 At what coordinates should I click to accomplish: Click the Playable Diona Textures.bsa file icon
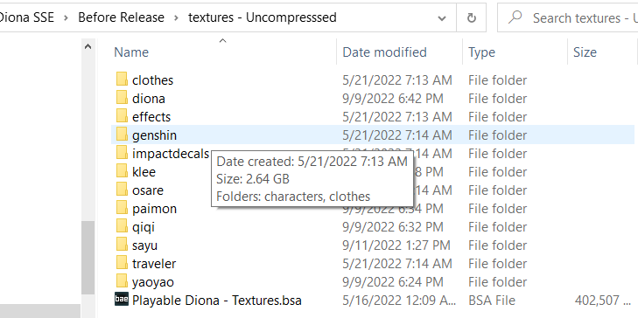pos(122,300)
